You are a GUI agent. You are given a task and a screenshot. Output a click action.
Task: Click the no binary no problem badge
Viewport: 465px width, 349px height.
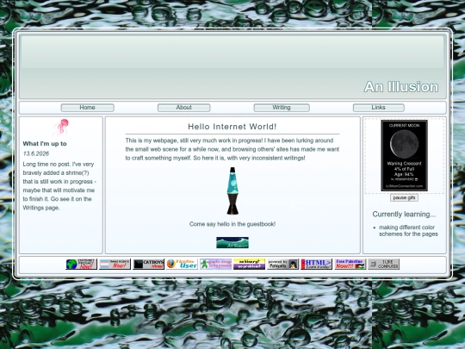click(249, 265)
